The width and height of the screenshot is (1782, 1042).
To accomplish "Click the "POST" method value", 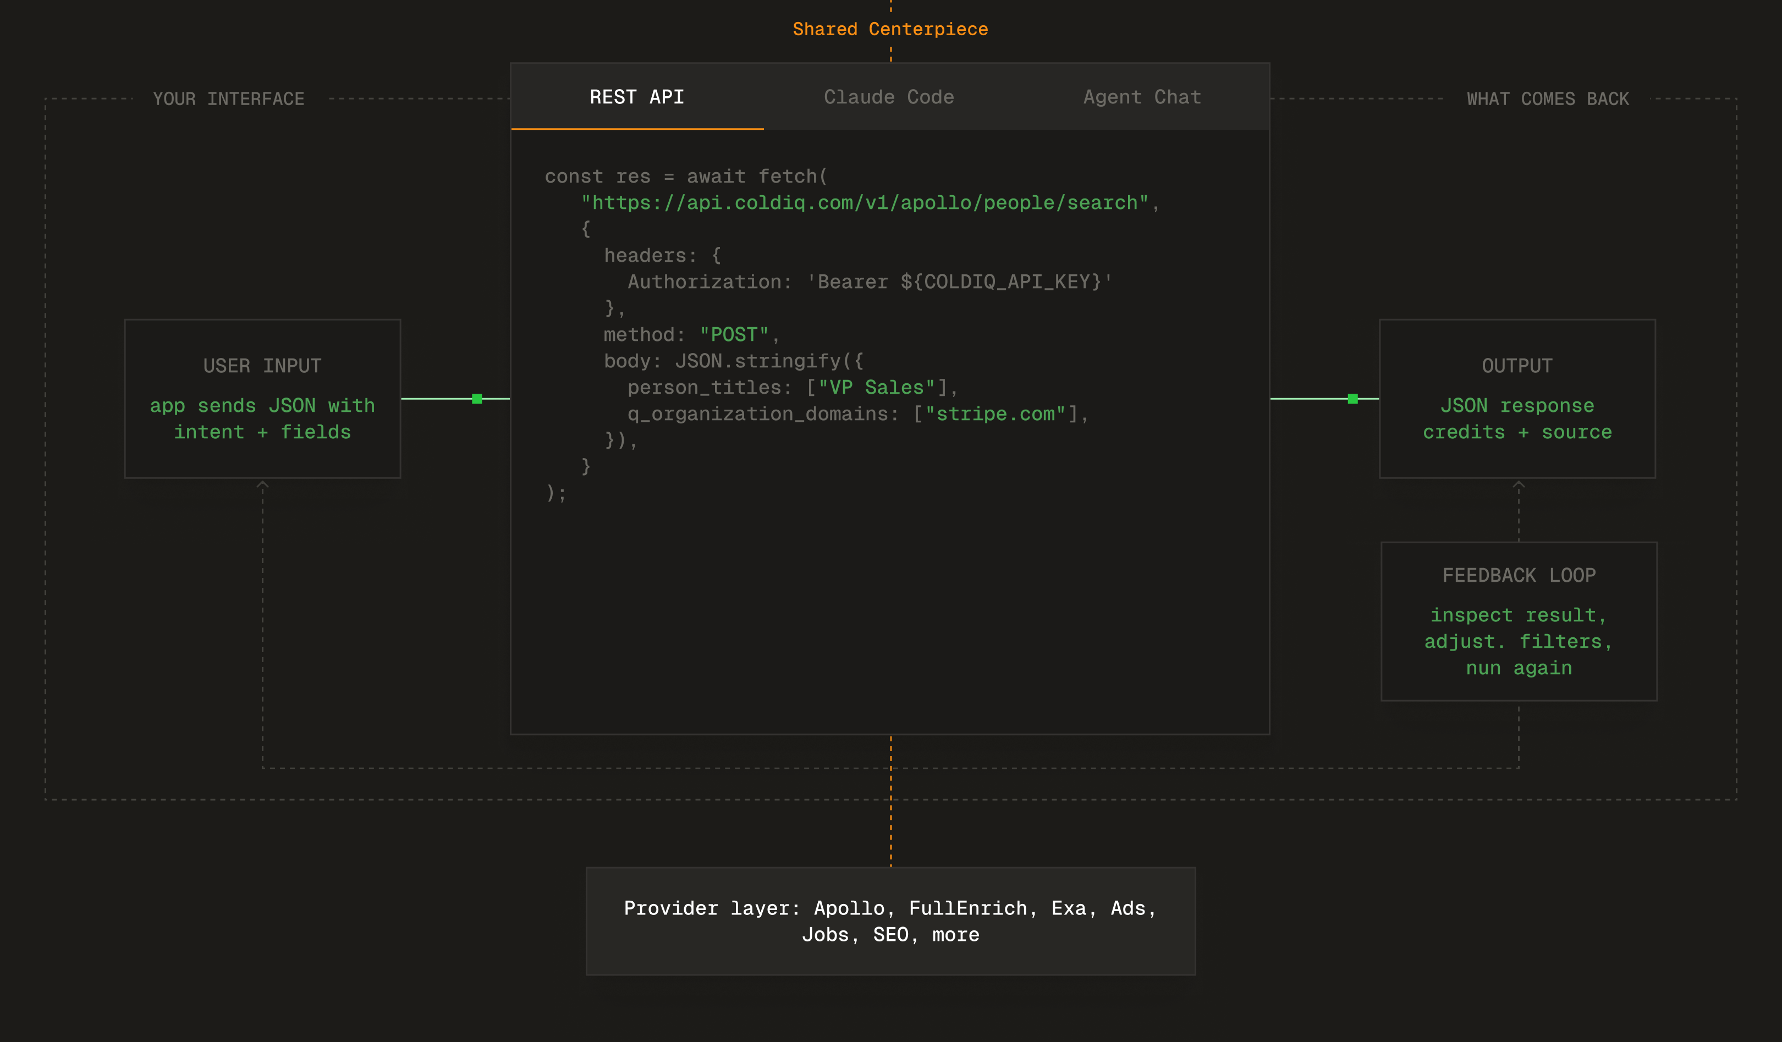I will pyautogui.click(x=734, y=334).
